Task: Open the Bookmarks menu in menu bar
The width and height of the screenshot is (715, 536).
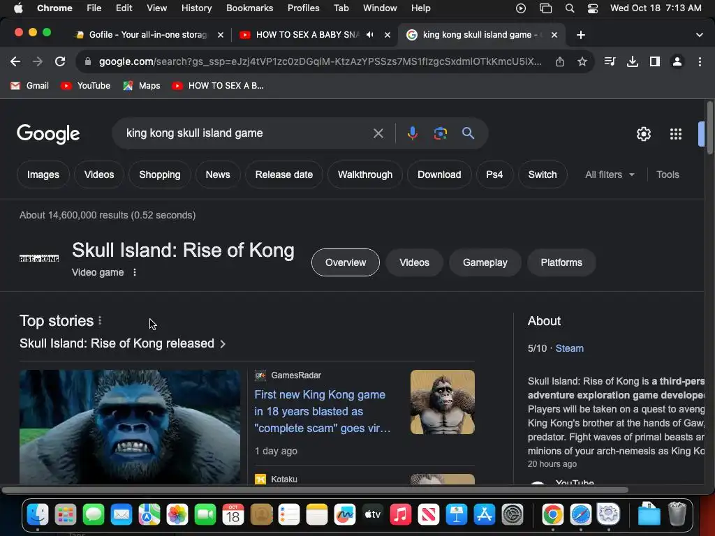Action: tap(249, 8)
